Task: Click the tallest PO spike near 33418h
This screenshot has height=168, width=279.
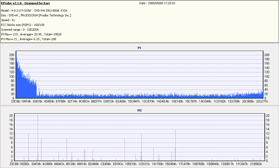Action: point(38,132)
